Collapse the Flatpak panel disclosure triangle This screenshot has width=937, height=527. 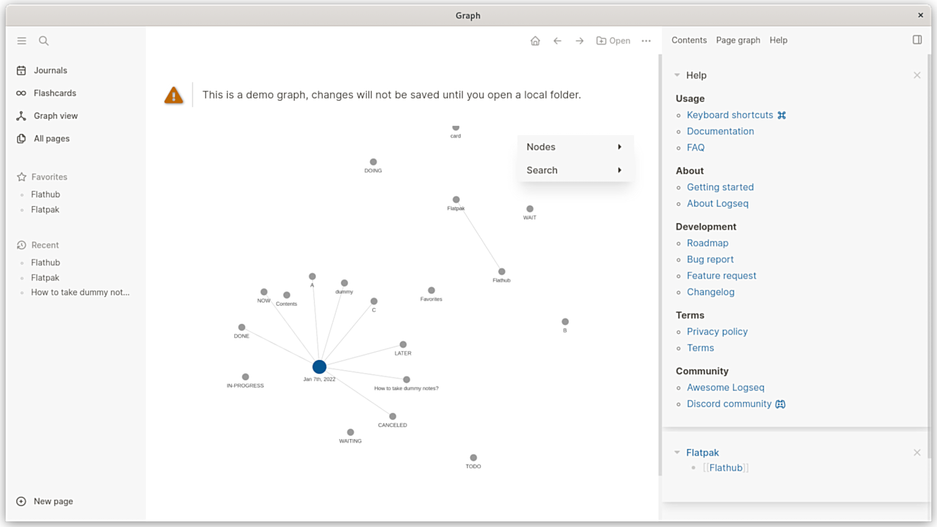[677, 452]
